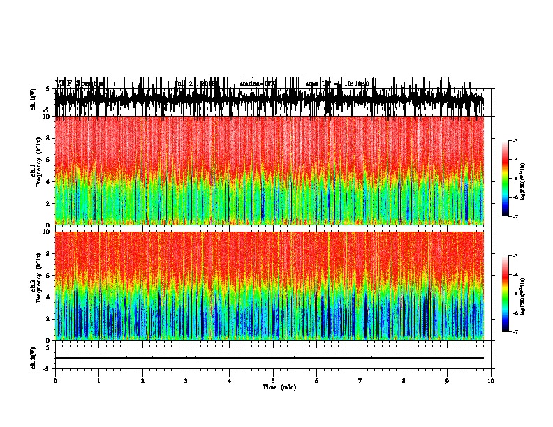The image size is (553, 427).
Task: Click the '4' tick on ch.1 frequency axis
Action: tap(49, 182)
